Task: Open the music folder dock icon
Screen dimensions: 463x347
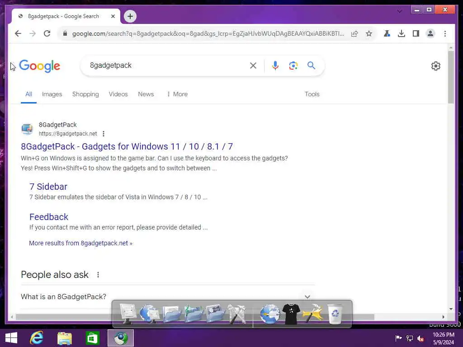Action: point(194,314)
